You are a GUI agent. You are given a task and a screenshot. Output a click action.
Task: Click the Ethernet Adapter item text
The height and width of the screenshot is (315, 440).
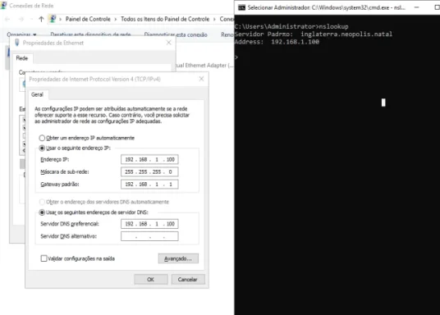click(x=205, y=66)
